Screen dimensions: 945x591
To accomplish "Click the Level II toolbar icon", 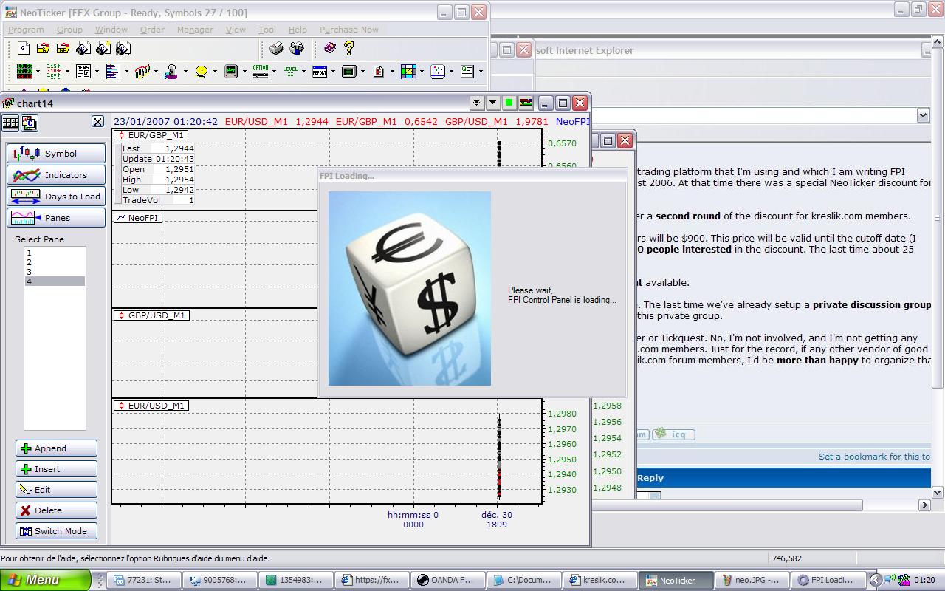I will click(289, 72).
